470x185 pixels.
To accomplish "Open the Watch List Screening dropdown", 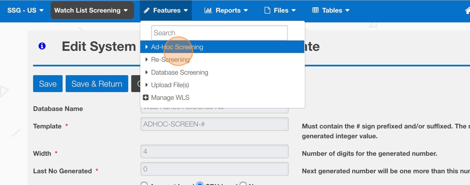I will pos(92,10).
